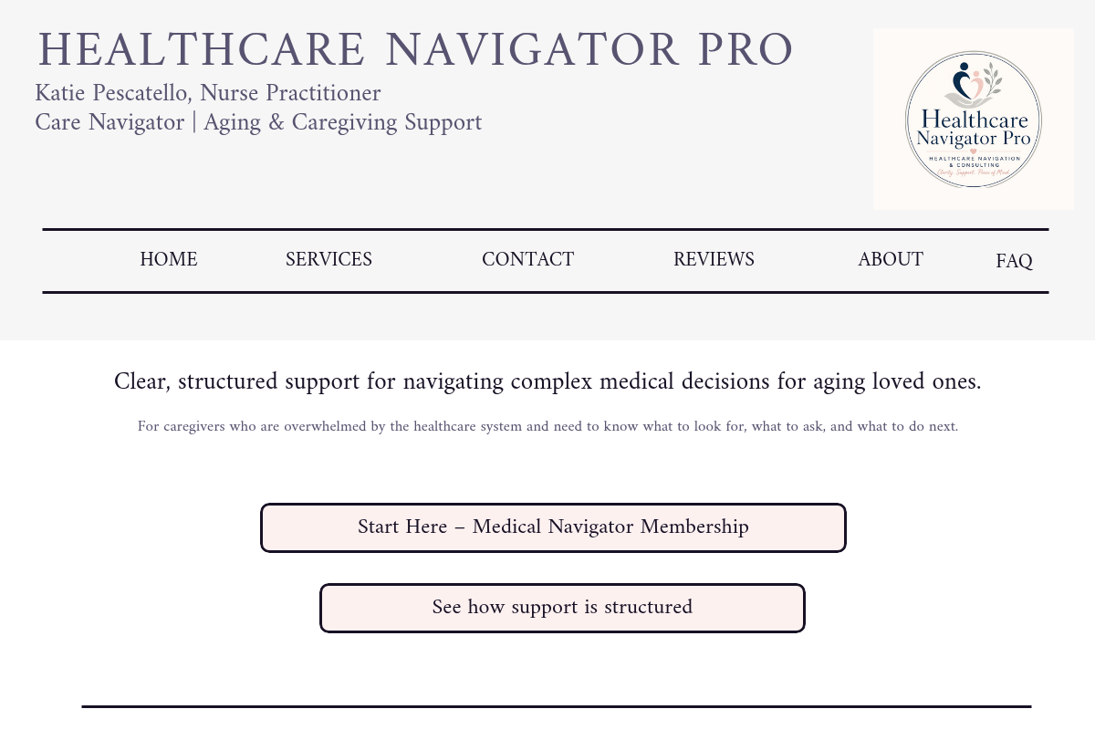Click the Katie Pescatello, Nurse Practitioner subtitle
This screenshot has width=1095, height=730.
coord(208,94)
